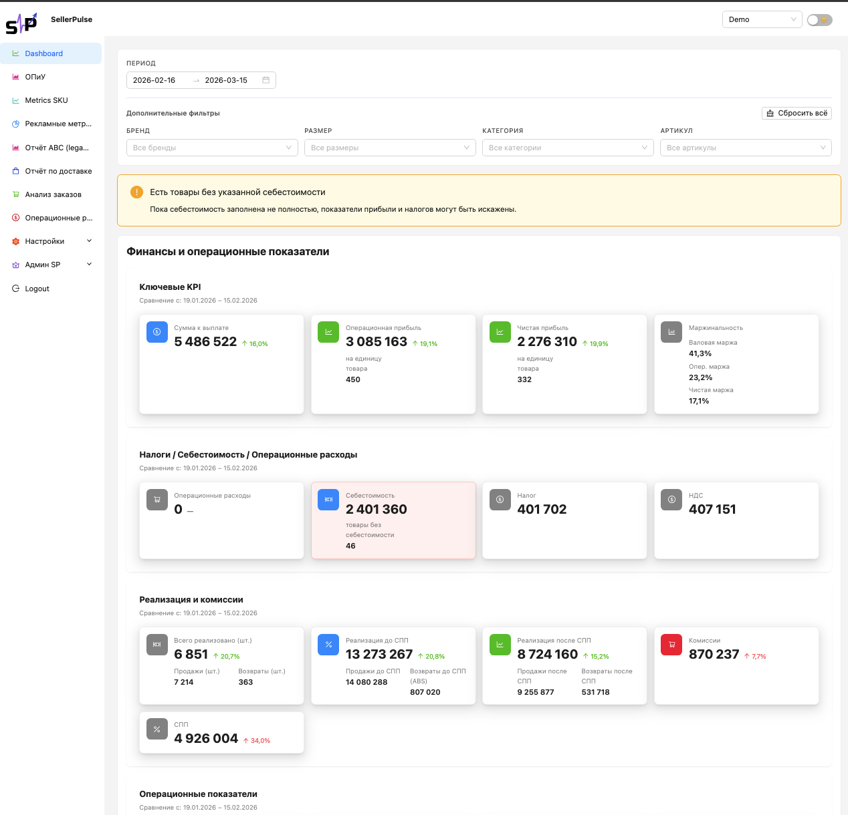The width and height of the screenshot is (848, 815).
Task: Go to Отчёт по доставке page
Action: (58, 171)
